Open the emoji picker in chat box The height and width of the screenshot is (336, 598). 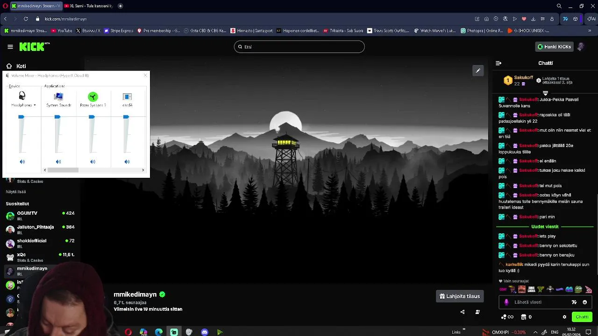[x=584, y=302]
